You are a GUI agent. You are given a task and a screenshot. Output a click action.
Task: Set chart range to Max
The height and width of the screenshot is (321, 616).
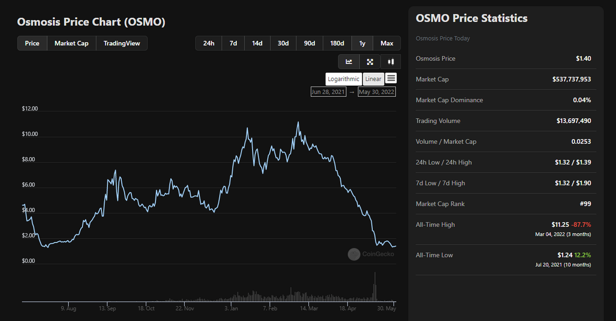tap(387, 43)
